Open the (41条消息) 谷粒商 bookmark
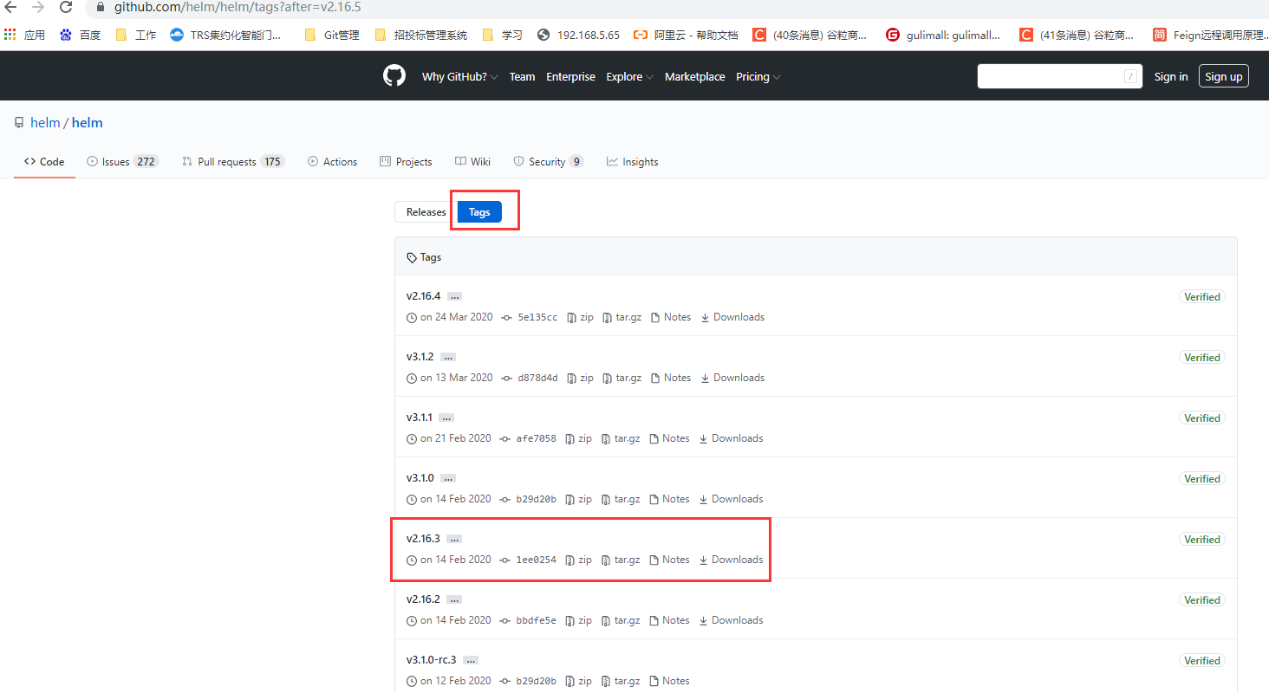 coord(1077,36)
